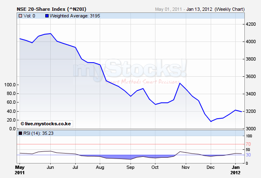
Task: Select the Aug x-axis month label
Action: (x=100, y=167)
